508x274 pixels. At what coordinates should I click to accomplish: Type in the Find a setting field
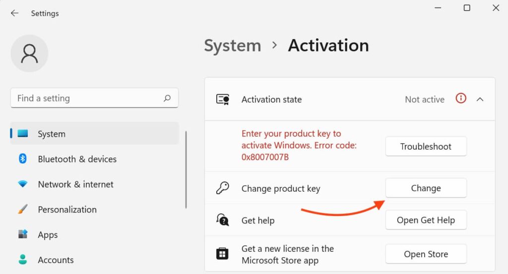87,98
